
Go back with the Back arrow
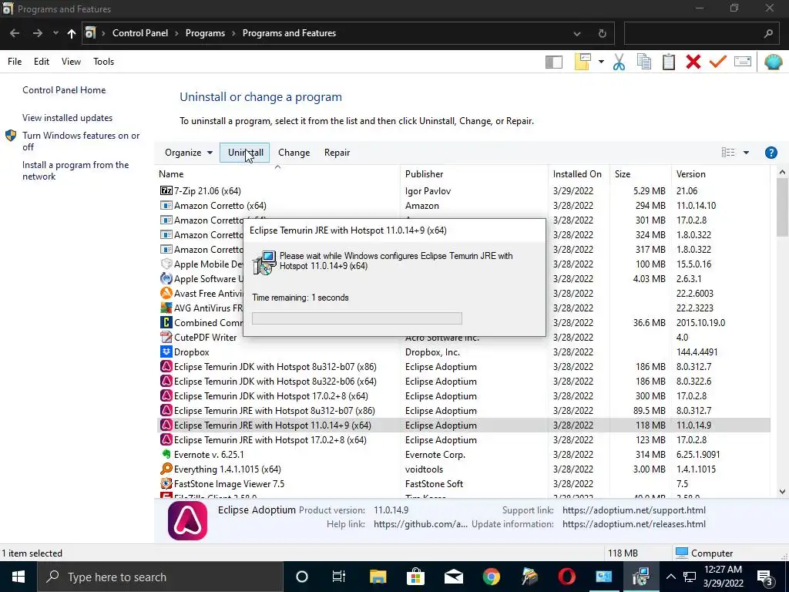click(15, 33)
